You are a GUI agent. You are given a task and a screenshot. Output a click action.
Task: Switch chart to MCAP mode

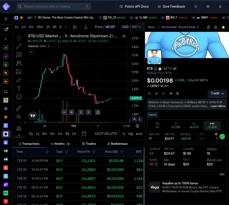coord(110,27)
